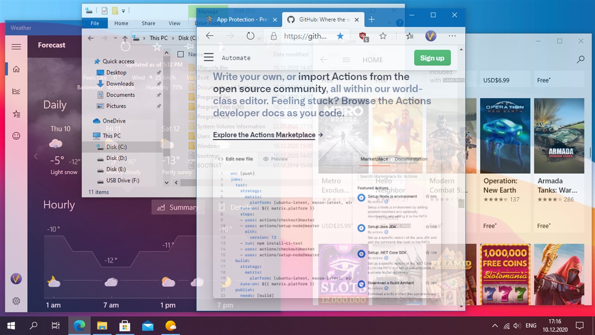Viewport: 595px width, 335px height.
Task: Click the green Sign up button on GitHub
Action: (432, 57)
